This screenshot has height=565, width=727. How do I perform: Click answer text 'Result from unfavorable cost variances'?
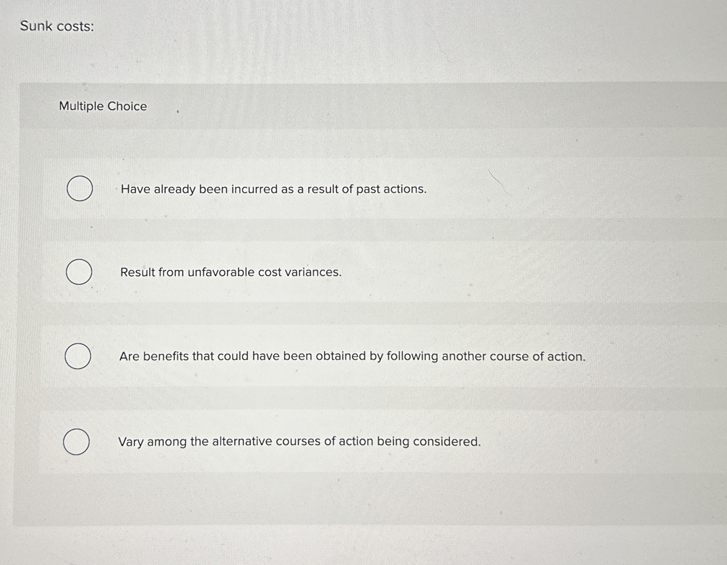click(230, 272)
